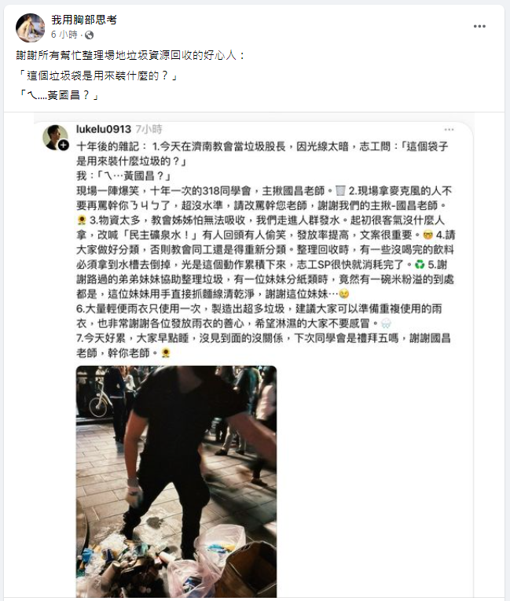Click the 我用胸部思考 profile avatar

[30, 28]
